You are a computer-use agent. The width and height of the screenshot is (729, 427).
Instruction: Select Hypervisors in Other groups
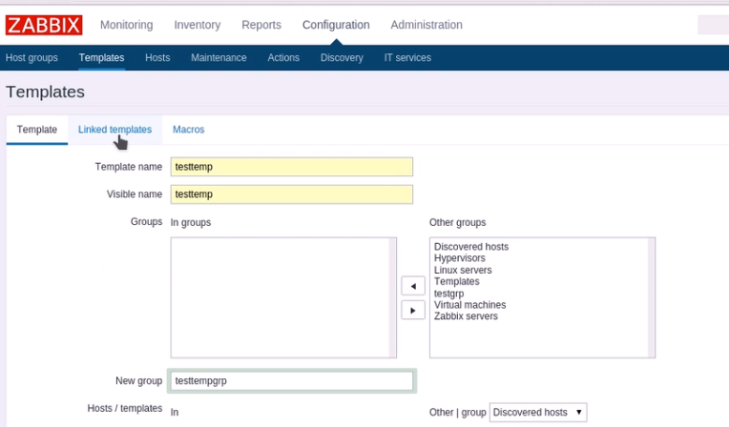459,258
